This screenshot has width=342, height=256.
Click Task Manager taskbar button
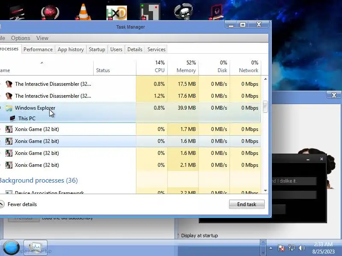pyautogui.click(x=35, y=247)
